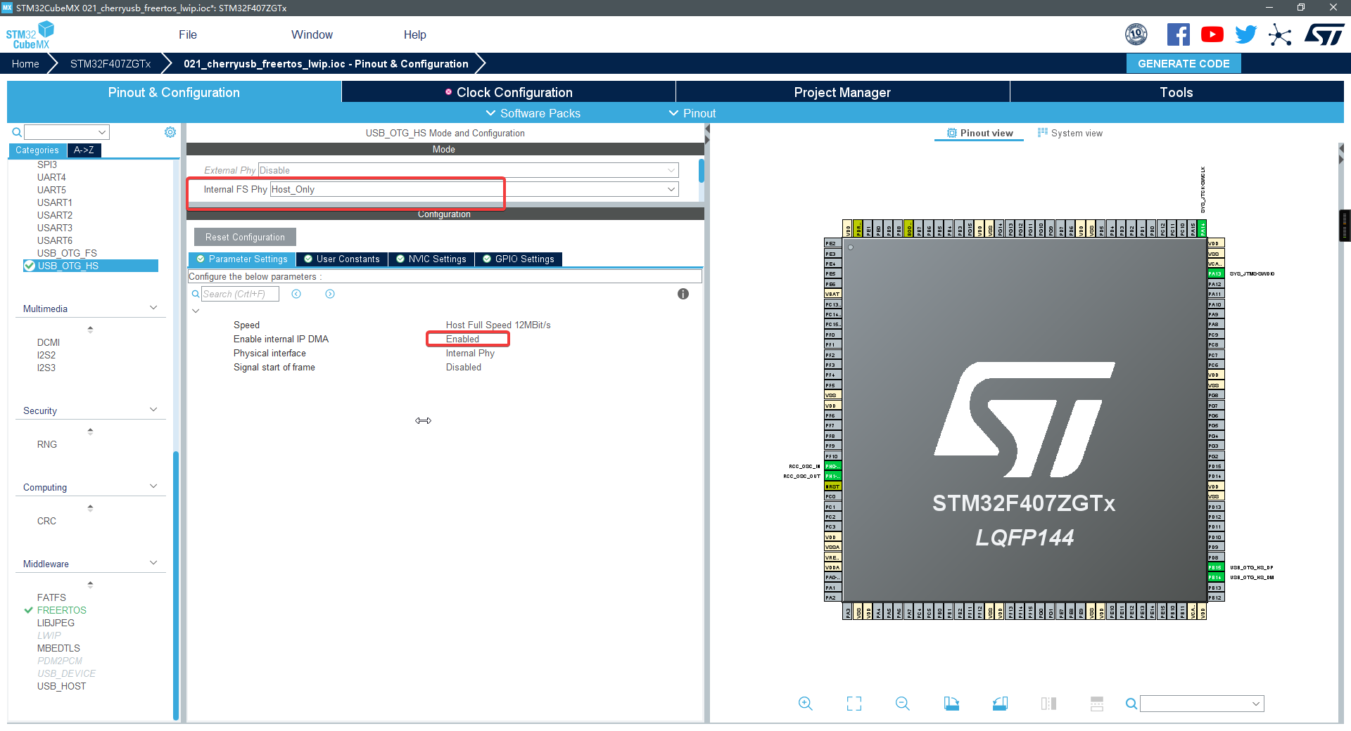Click the info icon in Parameter Settings panel
Screen dimensions: 1351x731
pyautogui.click(x=683, y=294)
